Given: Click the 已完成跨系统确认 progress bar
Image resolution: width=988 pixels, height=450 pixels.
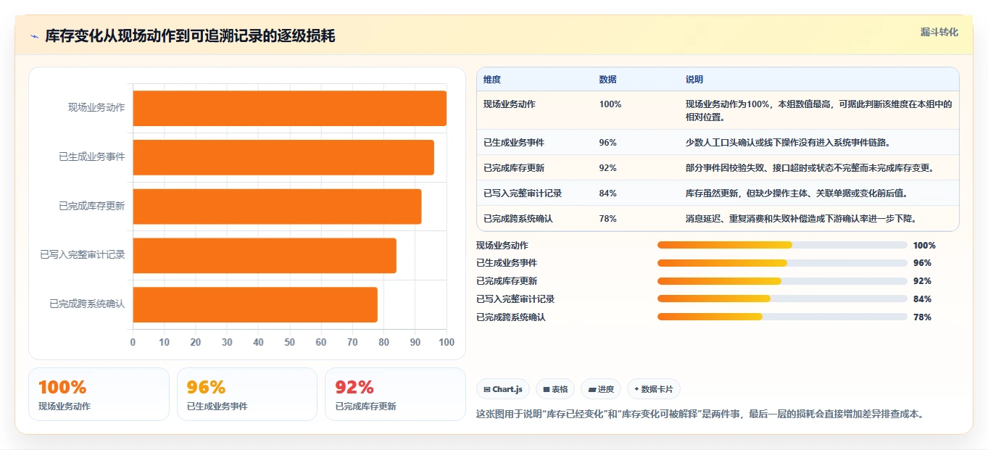Looking at the screenshot, I should [782, 317].
